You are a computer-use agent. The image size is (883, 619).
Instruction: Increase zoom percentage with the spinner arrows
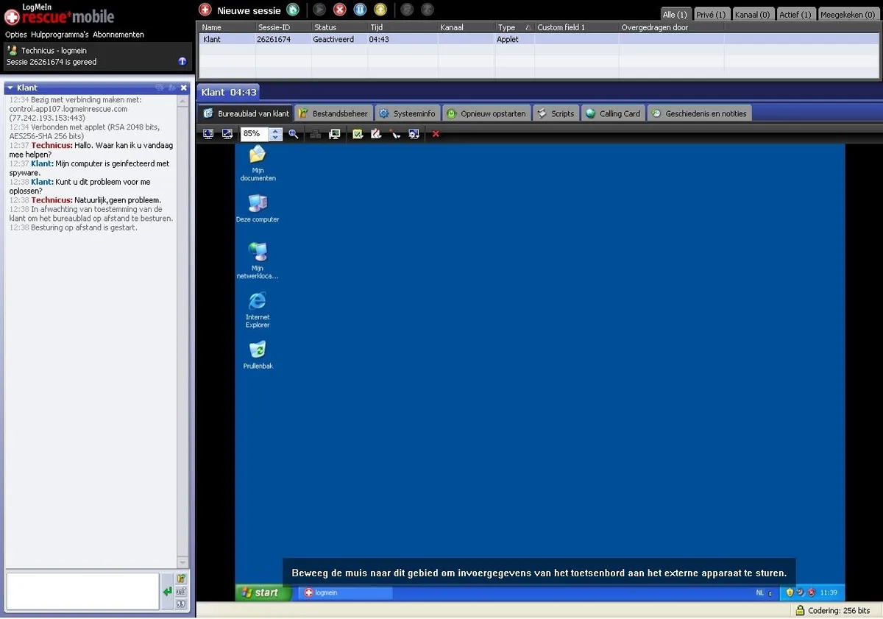(275, 131)
